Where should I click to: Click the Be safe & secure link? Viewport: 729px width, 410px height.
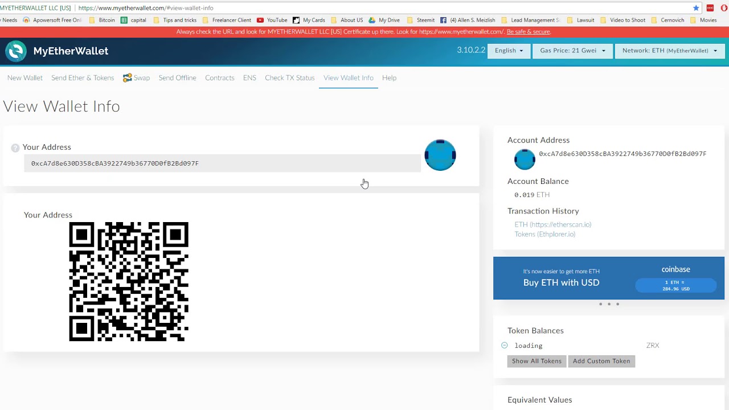[529, 32]
